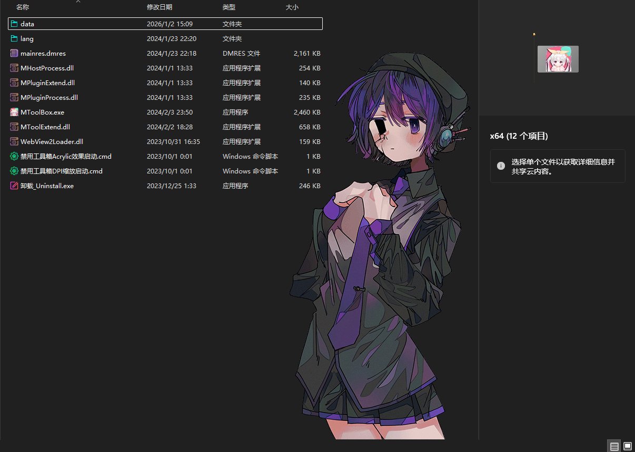Image resolution: width=635 pixels, height=452 pixels.
Task: Click the Acrylic disable cmd script icon
Action: [14, 157]
